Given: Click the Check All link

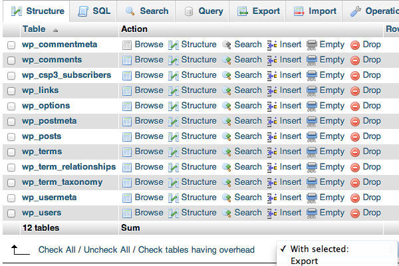Looking at the screenshot, I should [x=57, y=250].
